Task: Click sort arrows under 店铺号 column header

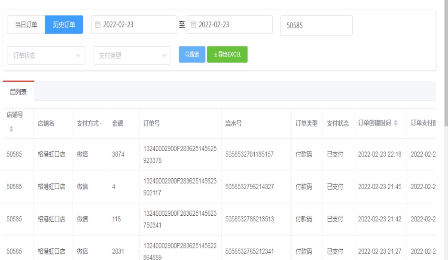Action: (12, 128)
